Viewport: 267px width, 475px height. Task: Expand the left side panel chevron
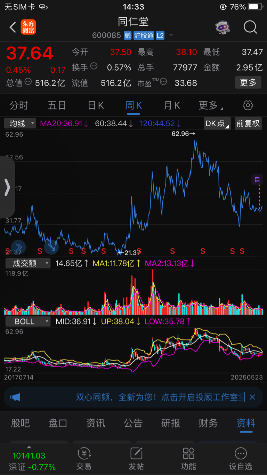coord(7,188)
